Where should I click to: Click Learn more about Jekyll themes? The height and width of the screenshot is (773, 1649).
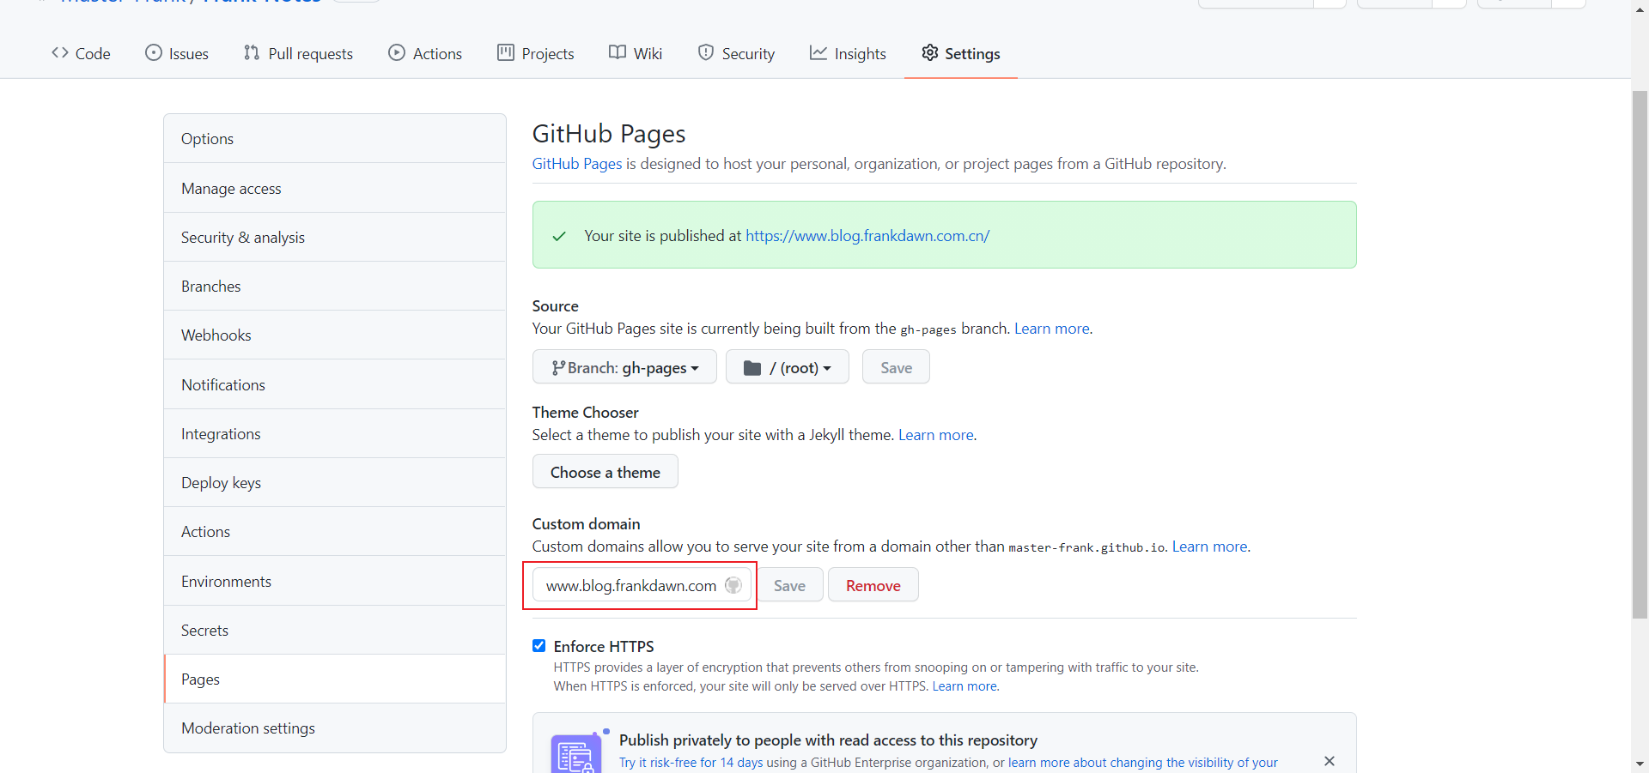[936, 435]
